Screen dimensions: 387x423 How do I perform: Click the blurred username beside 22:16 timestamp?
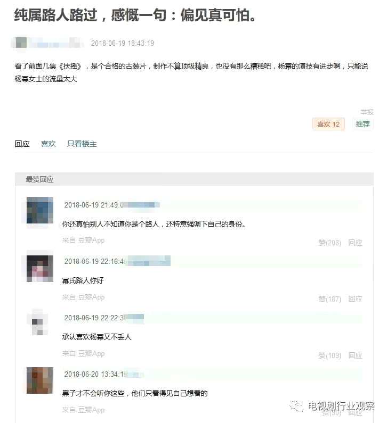(149, 261)
